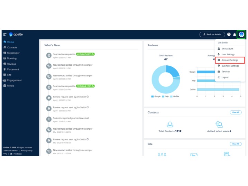248x186 pixels.
Task: Click Back to Admin button
Action: (212, 35)
